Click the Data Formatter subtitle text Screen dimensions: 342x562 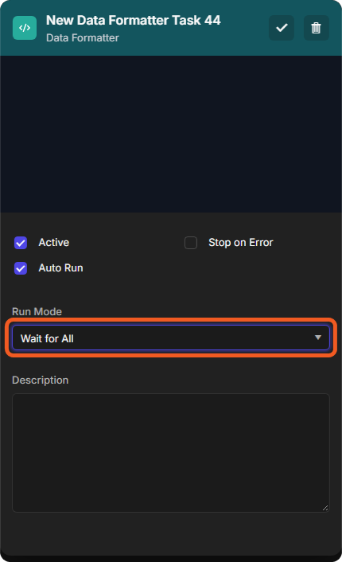[x=83, y=38]
